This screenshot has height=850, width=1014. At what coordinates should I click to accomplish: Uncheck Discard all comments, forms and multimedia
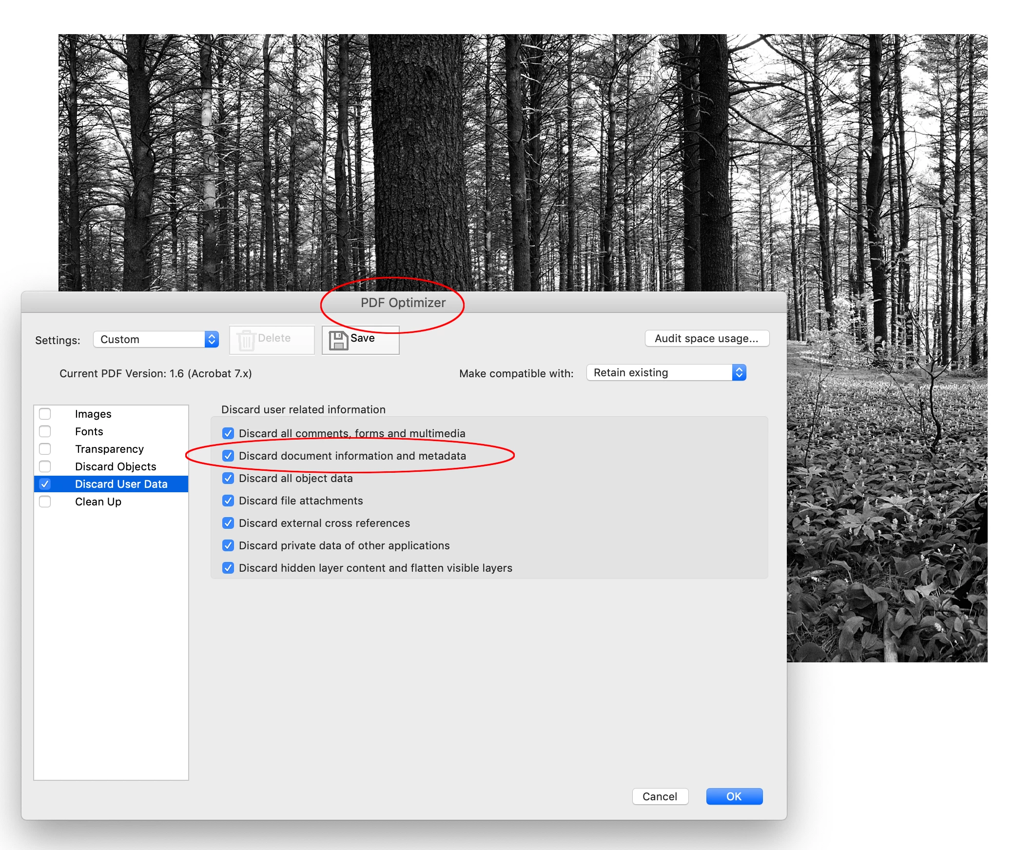click(x=228, y=433)
